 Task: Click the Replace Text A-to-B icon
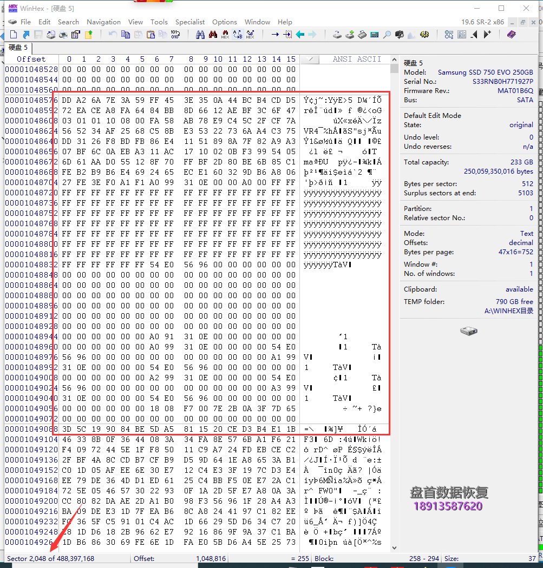coord(238,35)
